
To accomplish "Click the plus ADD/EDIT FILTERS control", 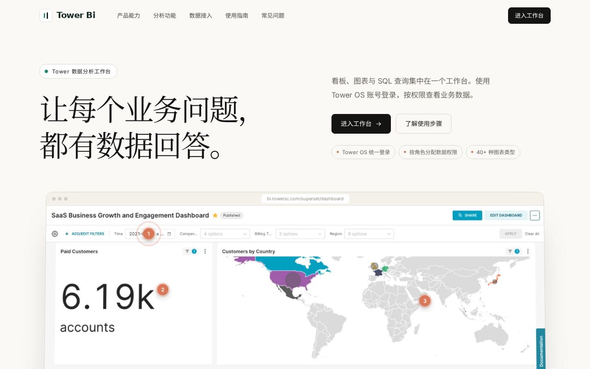I will [84, 234].
